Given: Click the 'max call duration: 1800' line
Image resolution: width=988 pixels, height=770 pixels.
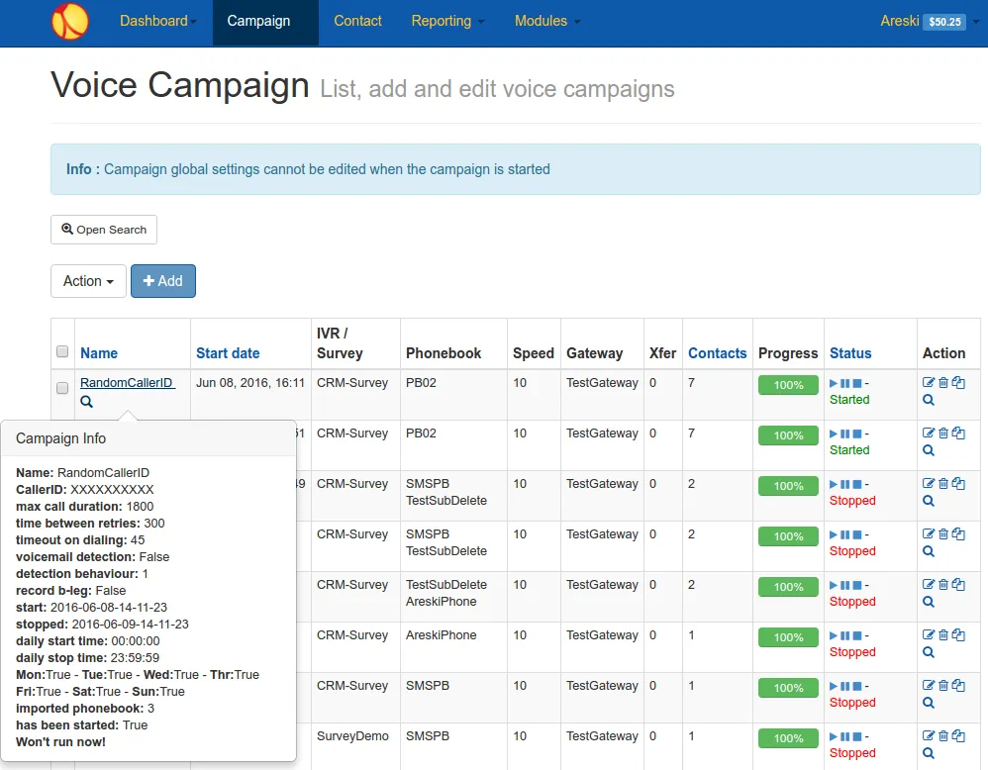Looking at the screenshot, I should (x=84, y=507).
